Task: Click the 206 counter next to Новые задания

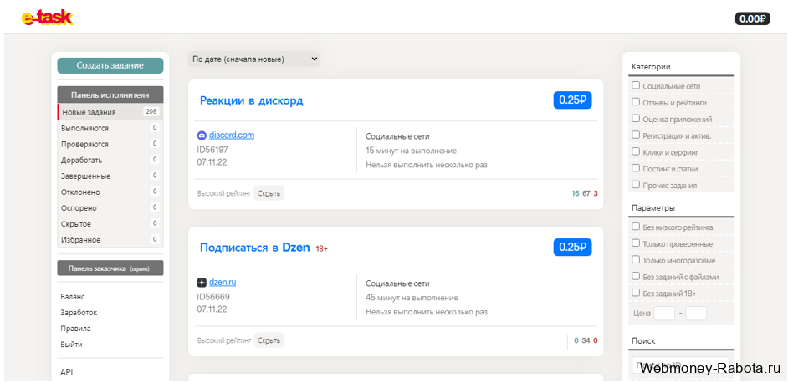Action: pyautogui.click(x=151, y=111)
